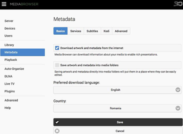Click the Media Browser can download information text
The width and height of the screenshot is (183, 134).
click(106, 55)
